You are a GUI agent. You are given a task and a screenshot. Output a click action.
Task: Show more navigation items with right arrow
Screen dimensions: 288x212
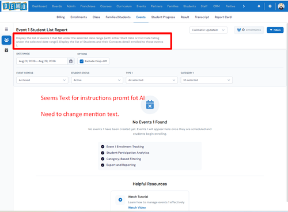pyautogui.click(x=244, y=6)
